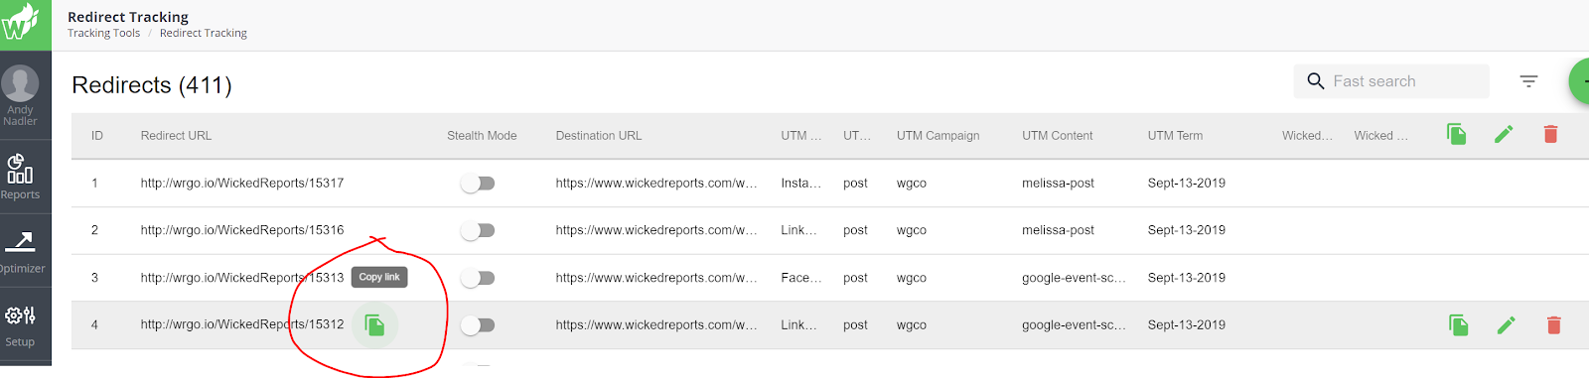Click destination URL in row 1
This screenshot has height=378, width=1589.
(656, 183)
